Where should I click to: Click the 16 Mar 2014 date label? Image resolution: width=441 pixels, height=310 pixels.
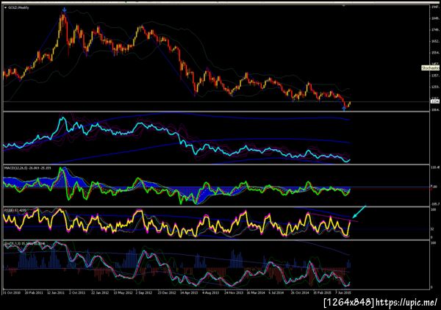256,292
